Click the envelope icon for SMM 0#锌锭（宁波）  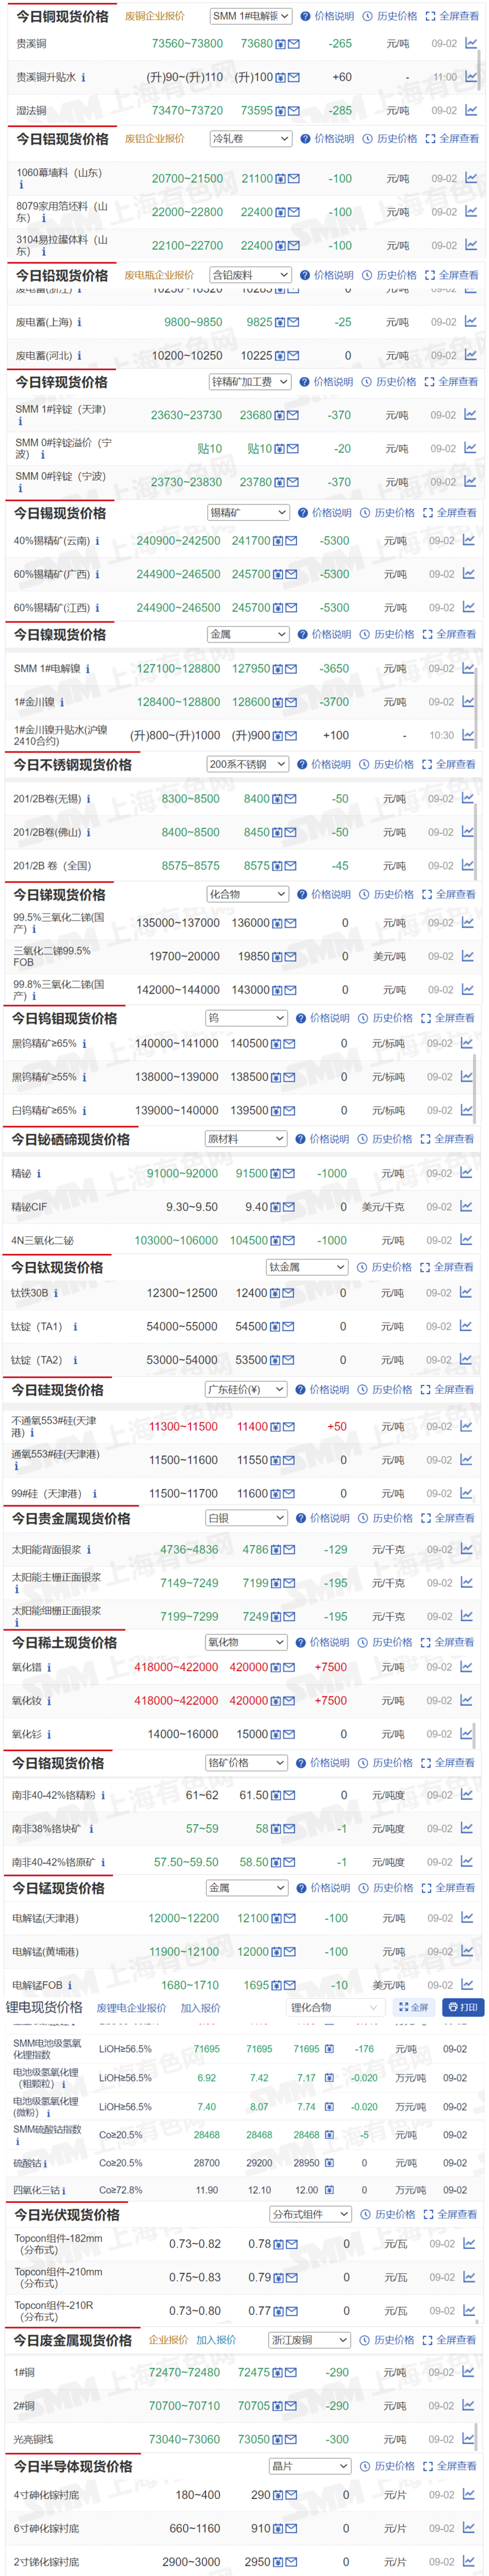(293, 482)
